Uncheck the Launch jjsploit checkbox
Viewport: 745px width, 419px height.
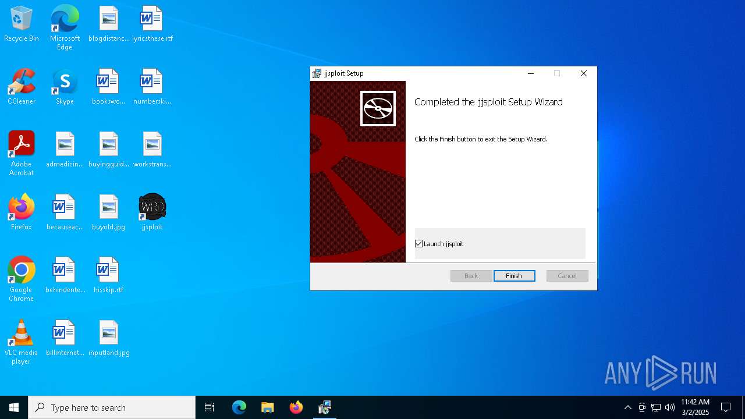(418, 244)
